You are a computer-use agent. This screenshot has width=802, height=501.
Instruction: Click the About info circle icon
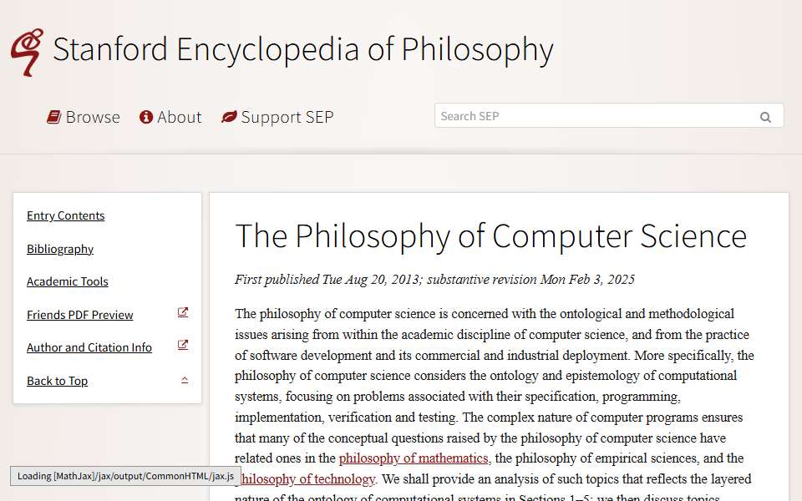click(x=145, y=117)
